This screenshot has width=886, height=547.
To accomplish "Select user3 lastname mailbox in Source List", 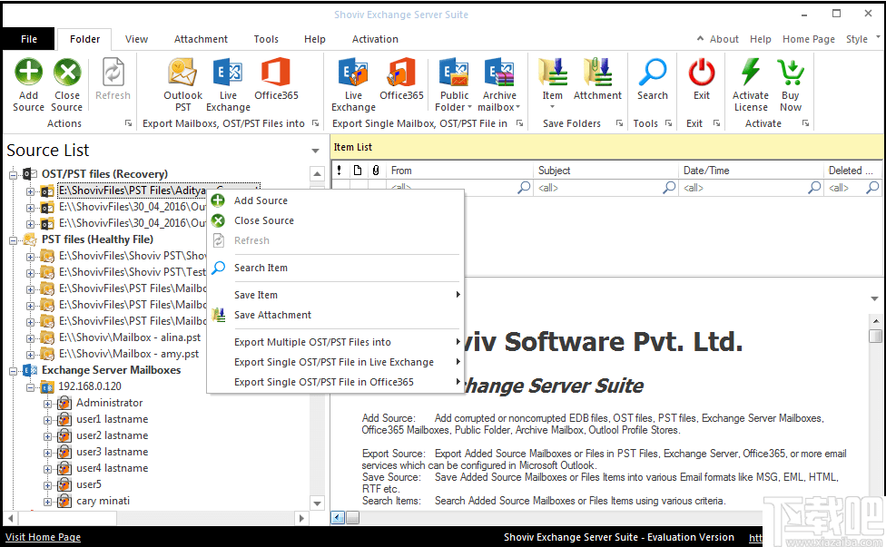I will (x=111, y=451).
